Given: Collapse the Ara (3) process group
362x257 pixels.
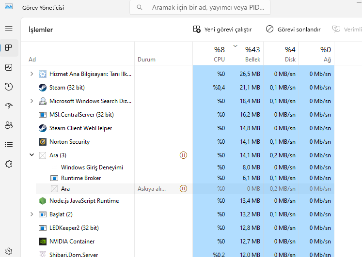Looking at the screenshot, I should tap(32, 155).
